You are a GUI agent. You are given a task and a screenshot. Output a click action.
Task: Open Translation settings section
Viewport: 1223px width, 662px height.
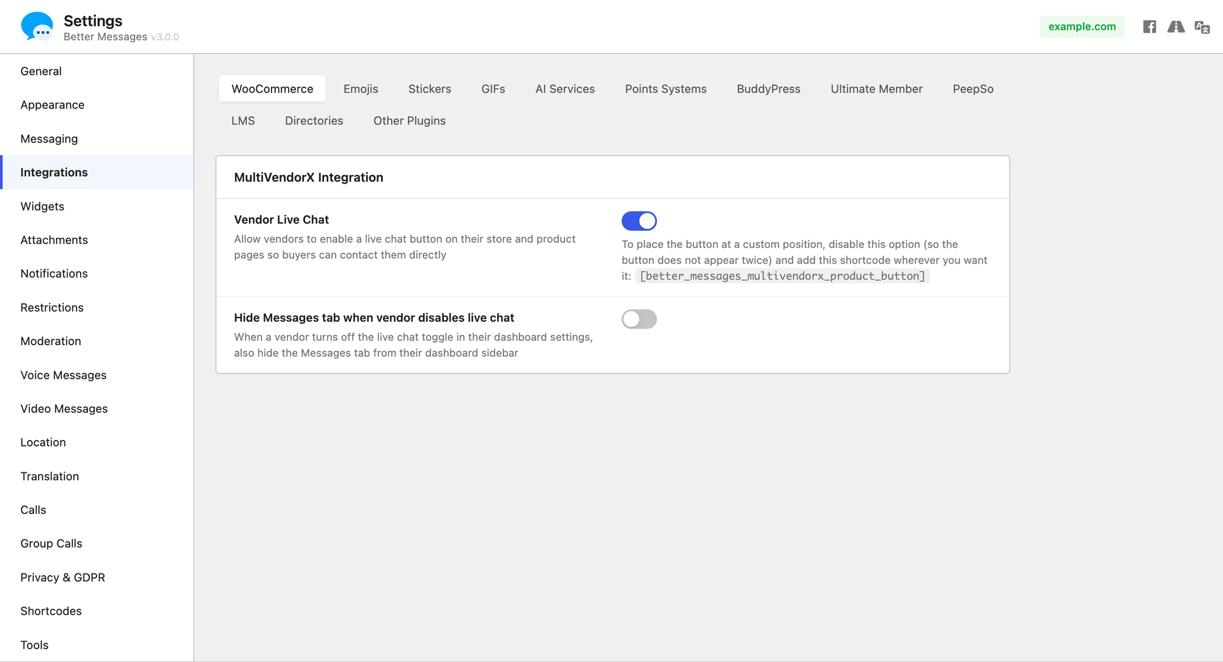(x=97, y=476)
